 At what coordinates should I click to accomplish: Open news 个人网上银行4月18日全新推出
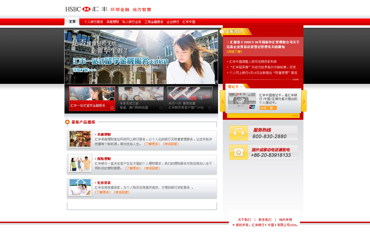pyautogui.click(x=263, y=73)
